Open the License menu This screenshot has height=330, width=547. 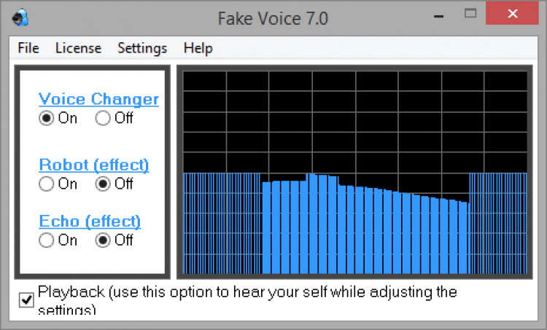click(78, 48)
